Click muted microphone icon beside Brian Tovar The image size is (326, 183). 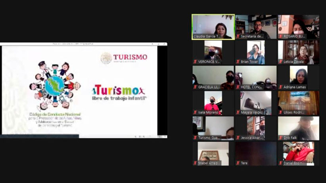click(x=238, y=62)
